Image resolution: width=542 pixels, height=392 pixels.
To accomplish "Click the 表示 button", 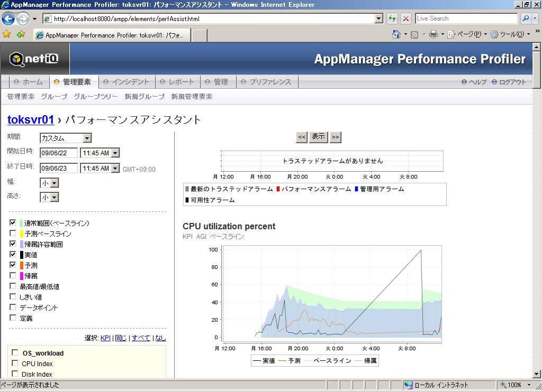I will (318, 137).
